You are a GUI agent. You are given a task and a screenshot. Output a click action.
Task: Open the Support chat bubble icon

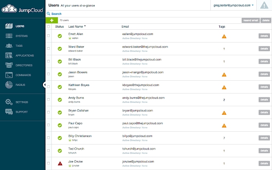pyautogui.click(x=9, y=112)
